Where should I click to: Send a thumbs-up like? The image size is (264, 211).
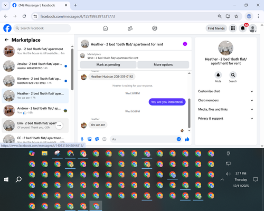point(187,139)
